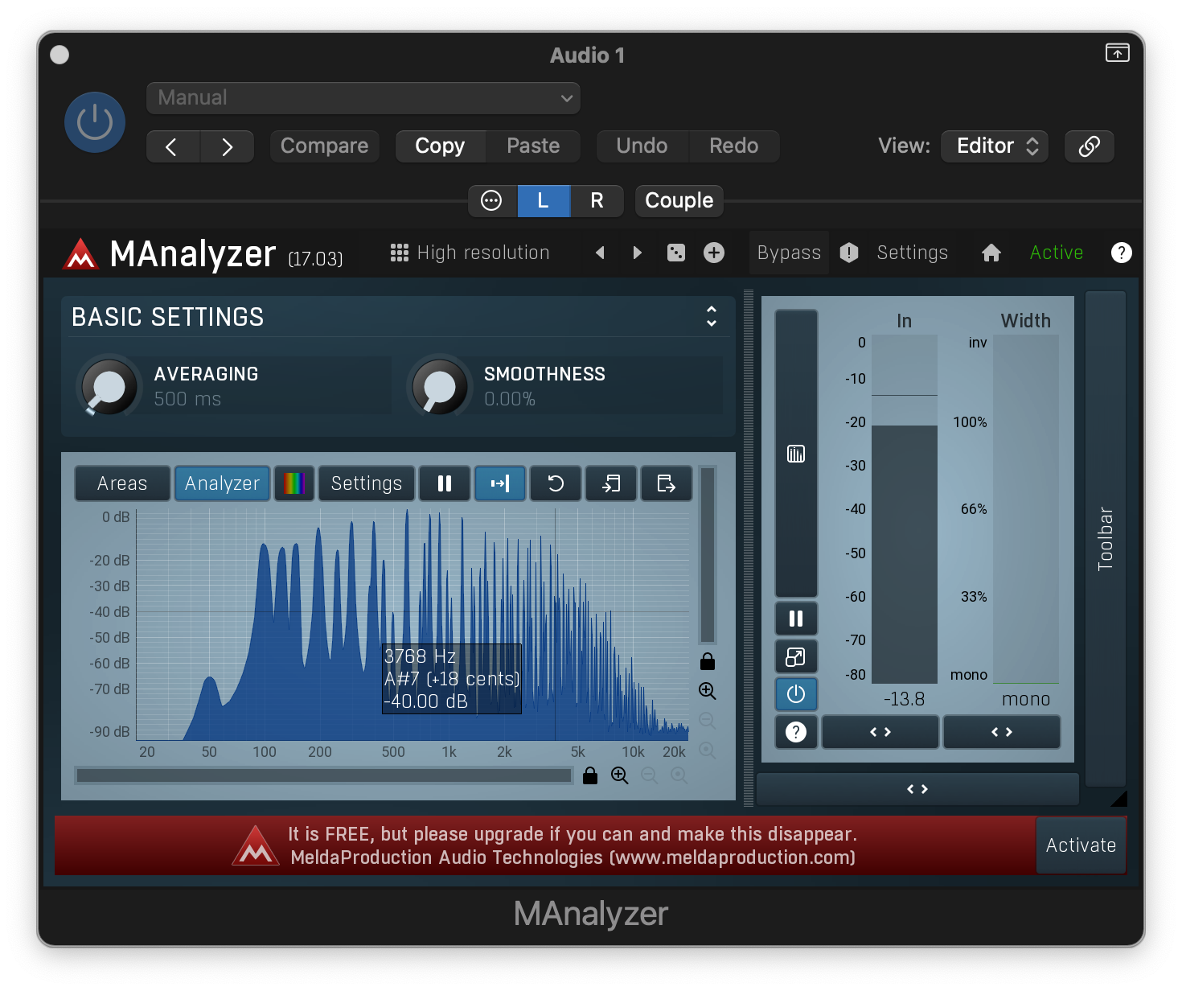Pause the analyzer display
Screen dimensions: 1182x991
(x=445, y=483)
